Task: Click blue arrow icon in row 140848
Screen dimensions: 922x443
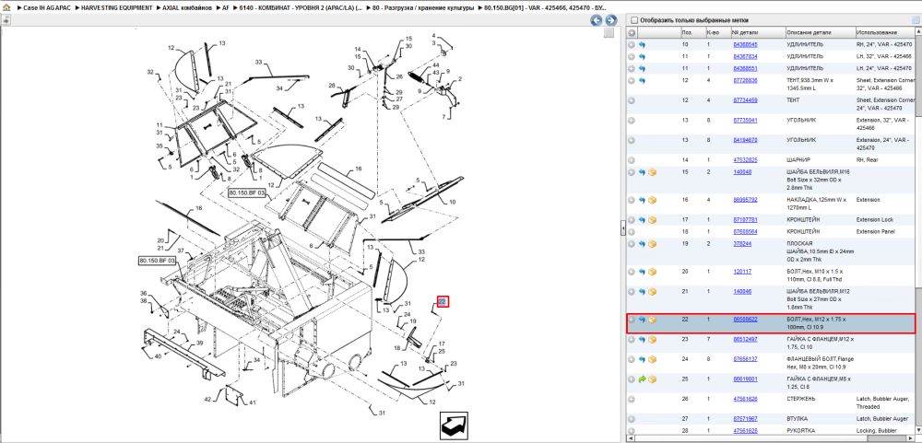Action: 642,173
